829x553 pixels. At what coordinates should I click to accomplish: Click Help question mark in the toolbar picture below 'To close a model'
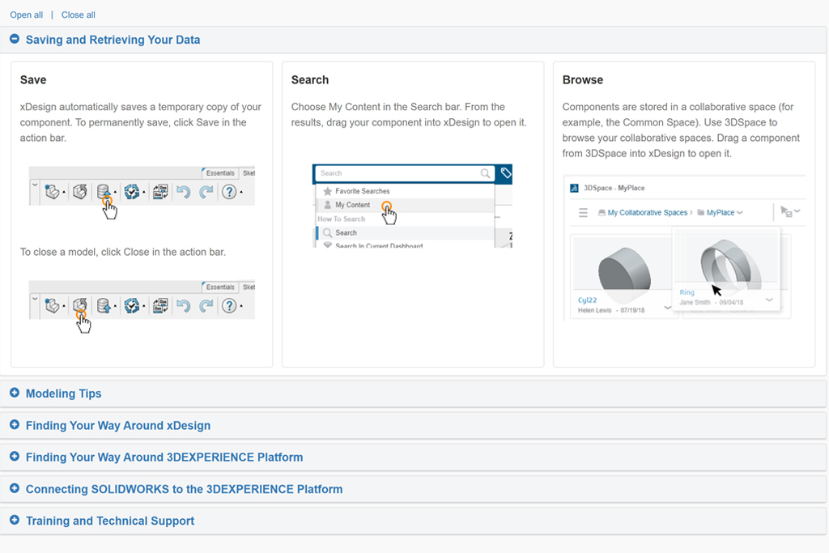coord(229,305)
